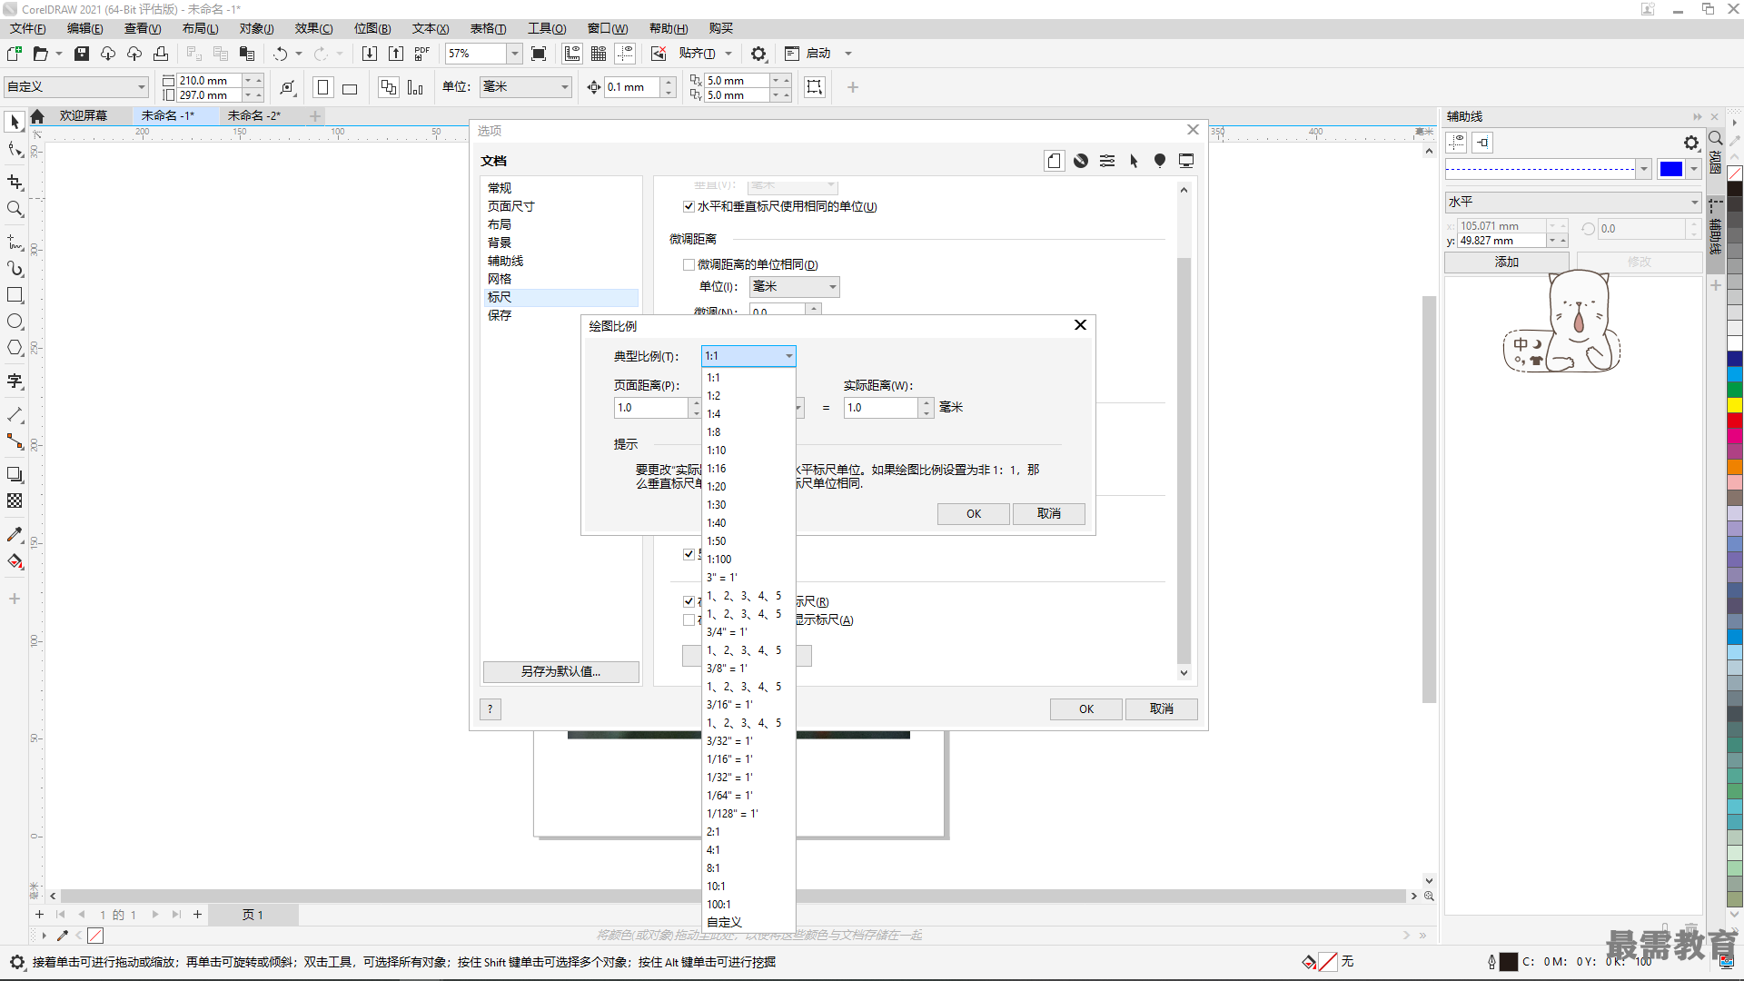This screenshot has width=1744, height=981.
Task: Select the Drop shadow tool
Action: (15, 474)
